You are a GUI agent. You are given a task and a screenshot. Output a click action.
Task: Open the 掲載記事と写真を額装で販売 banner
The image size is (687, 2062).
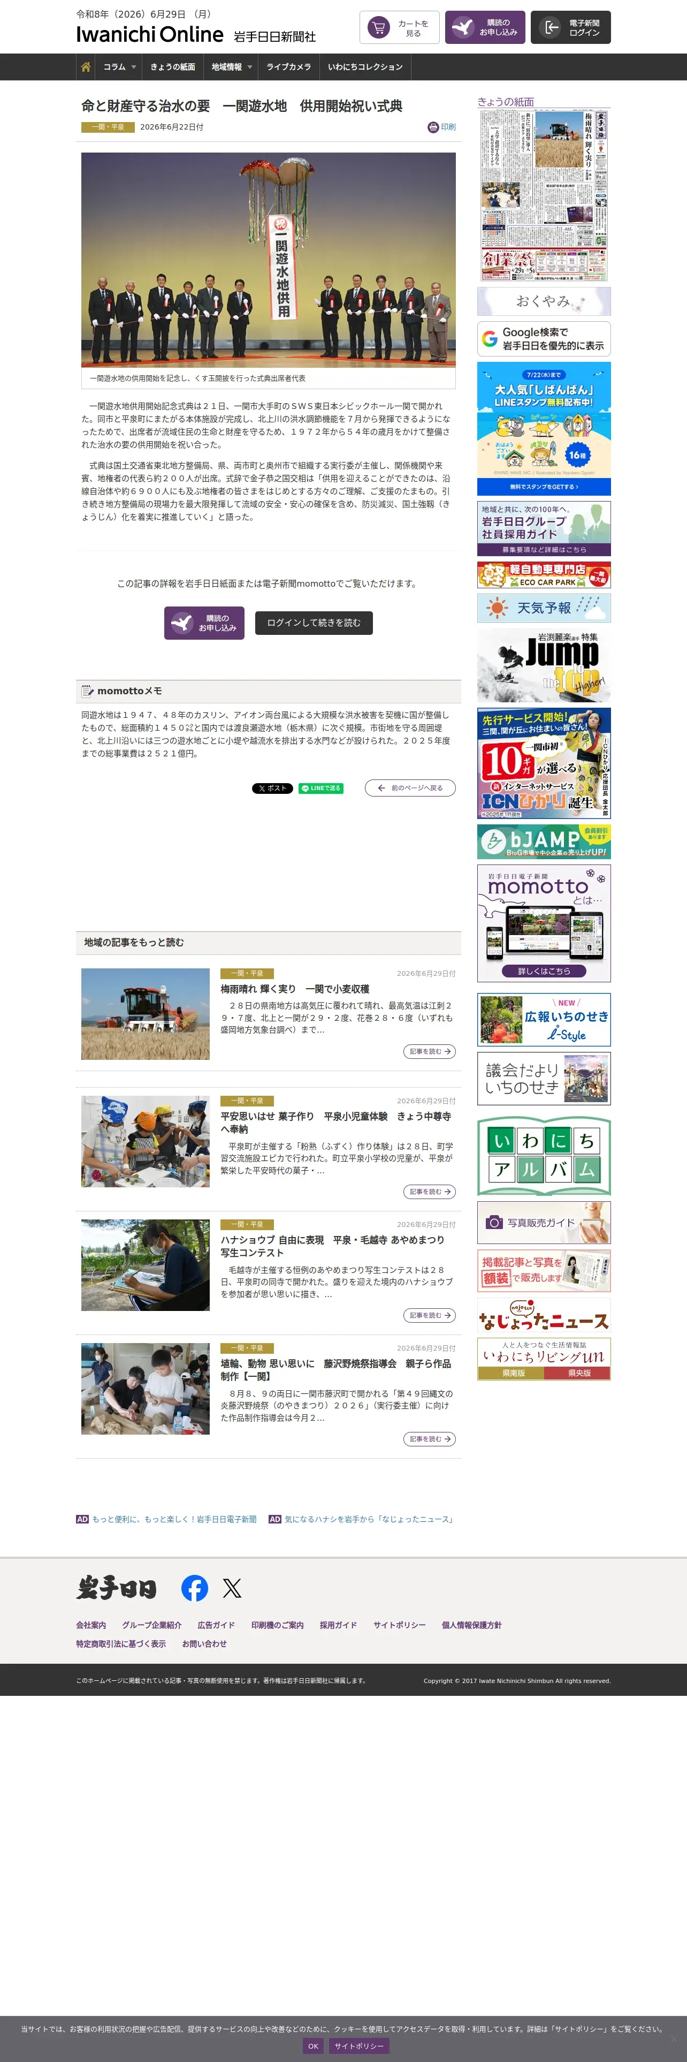click(x=544, y=1270)
